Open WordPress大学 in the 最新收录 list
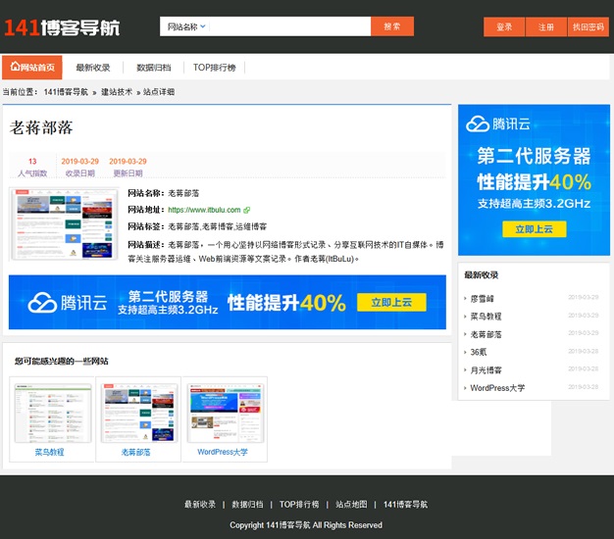614x539 pixels. click(497, 388)
